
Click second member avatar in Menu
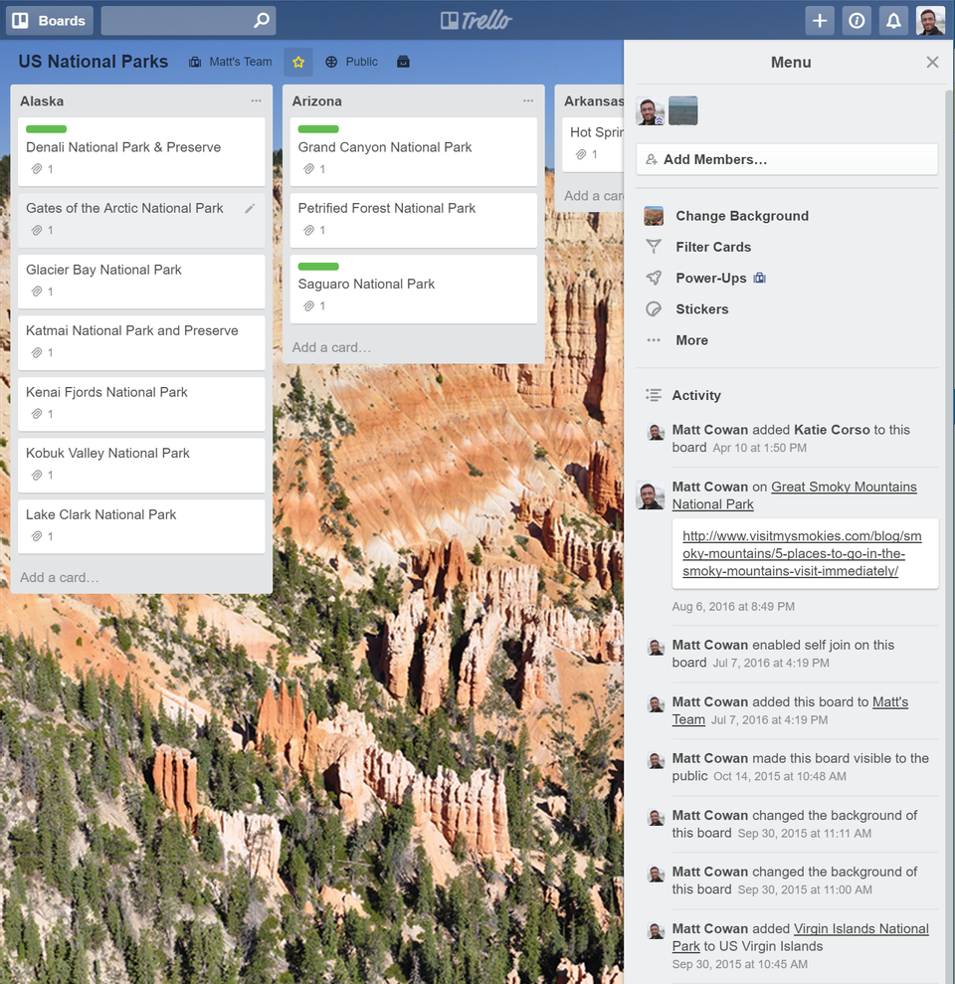683,111
